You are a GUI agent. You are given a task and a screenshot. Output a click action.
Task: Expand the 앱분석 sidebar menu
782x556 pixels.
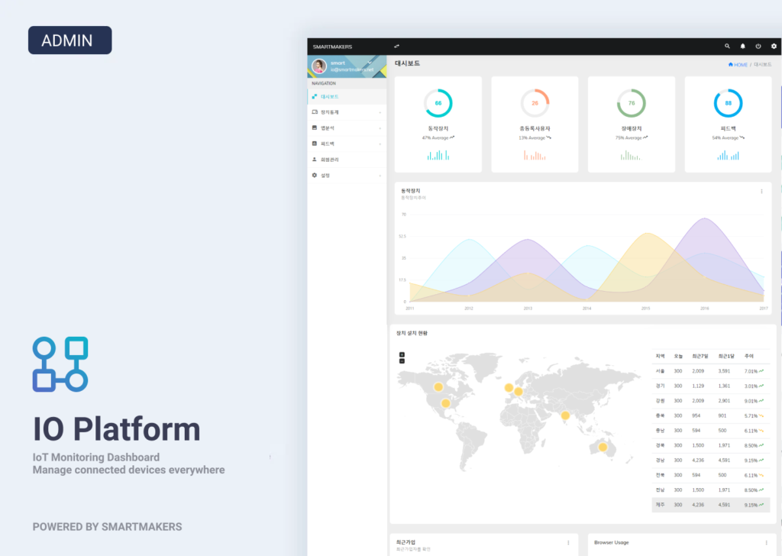point(347,128)
